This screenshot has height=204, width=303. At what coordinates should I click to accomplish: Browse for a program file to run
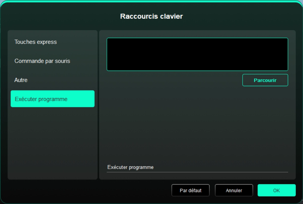coord(265,80)
